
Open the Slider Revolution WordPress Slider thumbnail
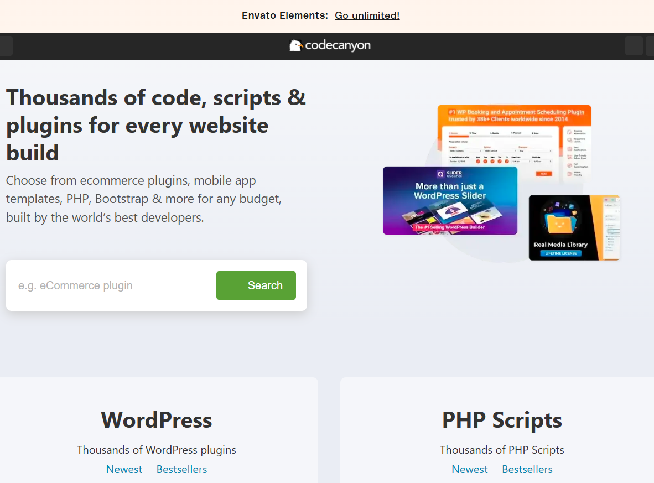[450, 201]
